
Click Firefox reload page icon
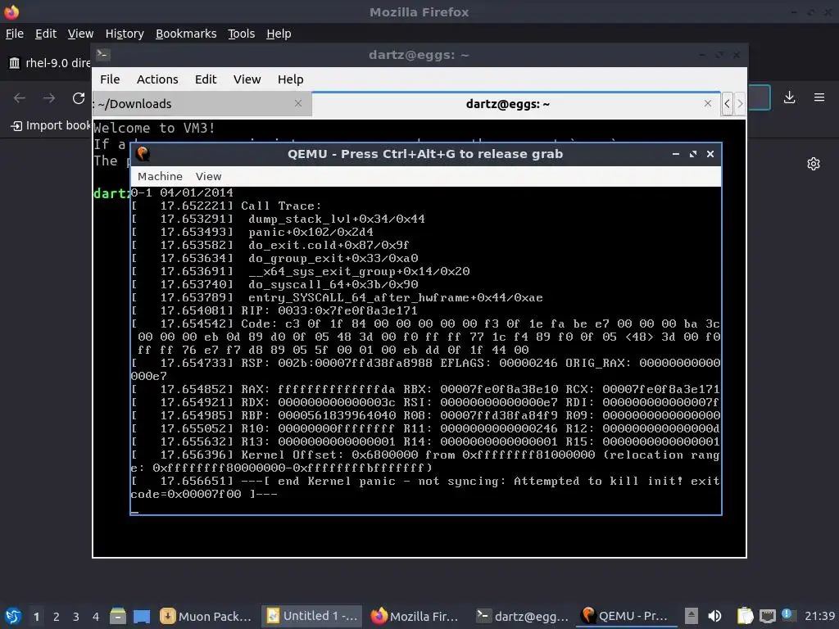pyautogui.click(x=79, y=98)
